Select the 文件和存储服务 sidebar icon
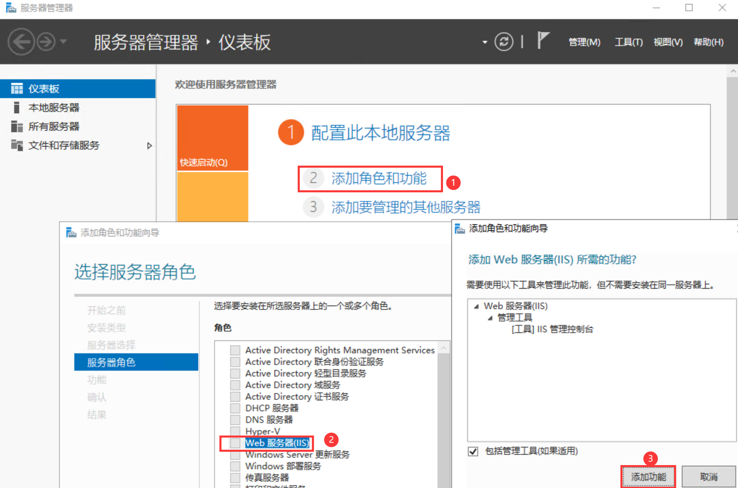This screenshot has width=738, height=488. tap(17, 145)
